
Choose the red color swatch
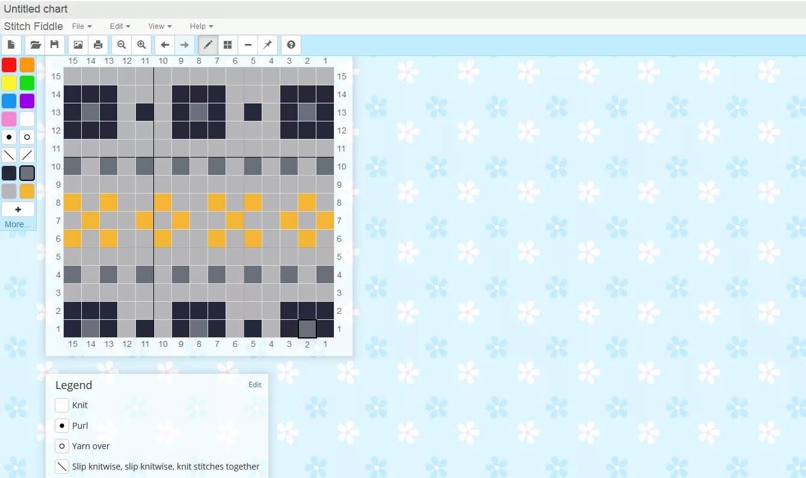tap(9, 65)
